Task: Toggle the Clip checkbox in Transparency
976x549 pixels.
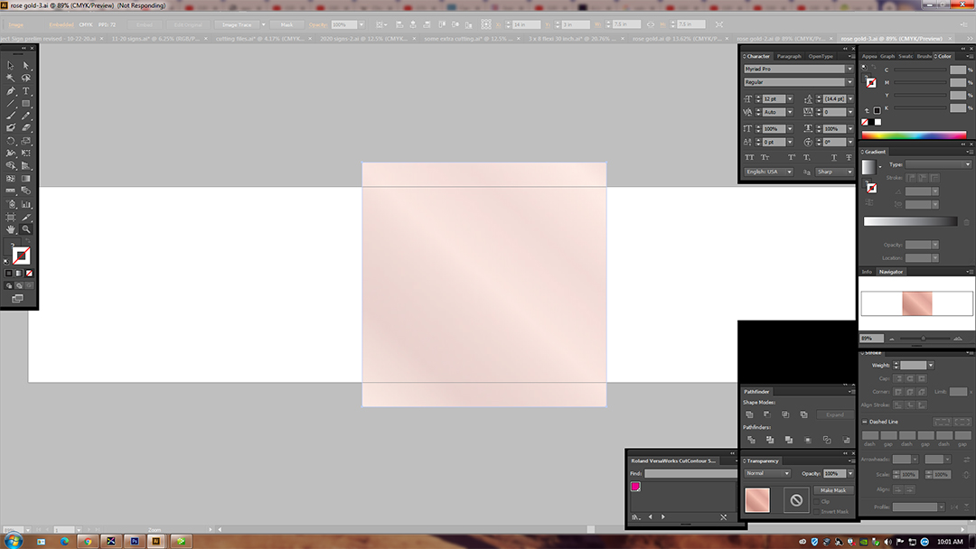Action: [817, 502]
